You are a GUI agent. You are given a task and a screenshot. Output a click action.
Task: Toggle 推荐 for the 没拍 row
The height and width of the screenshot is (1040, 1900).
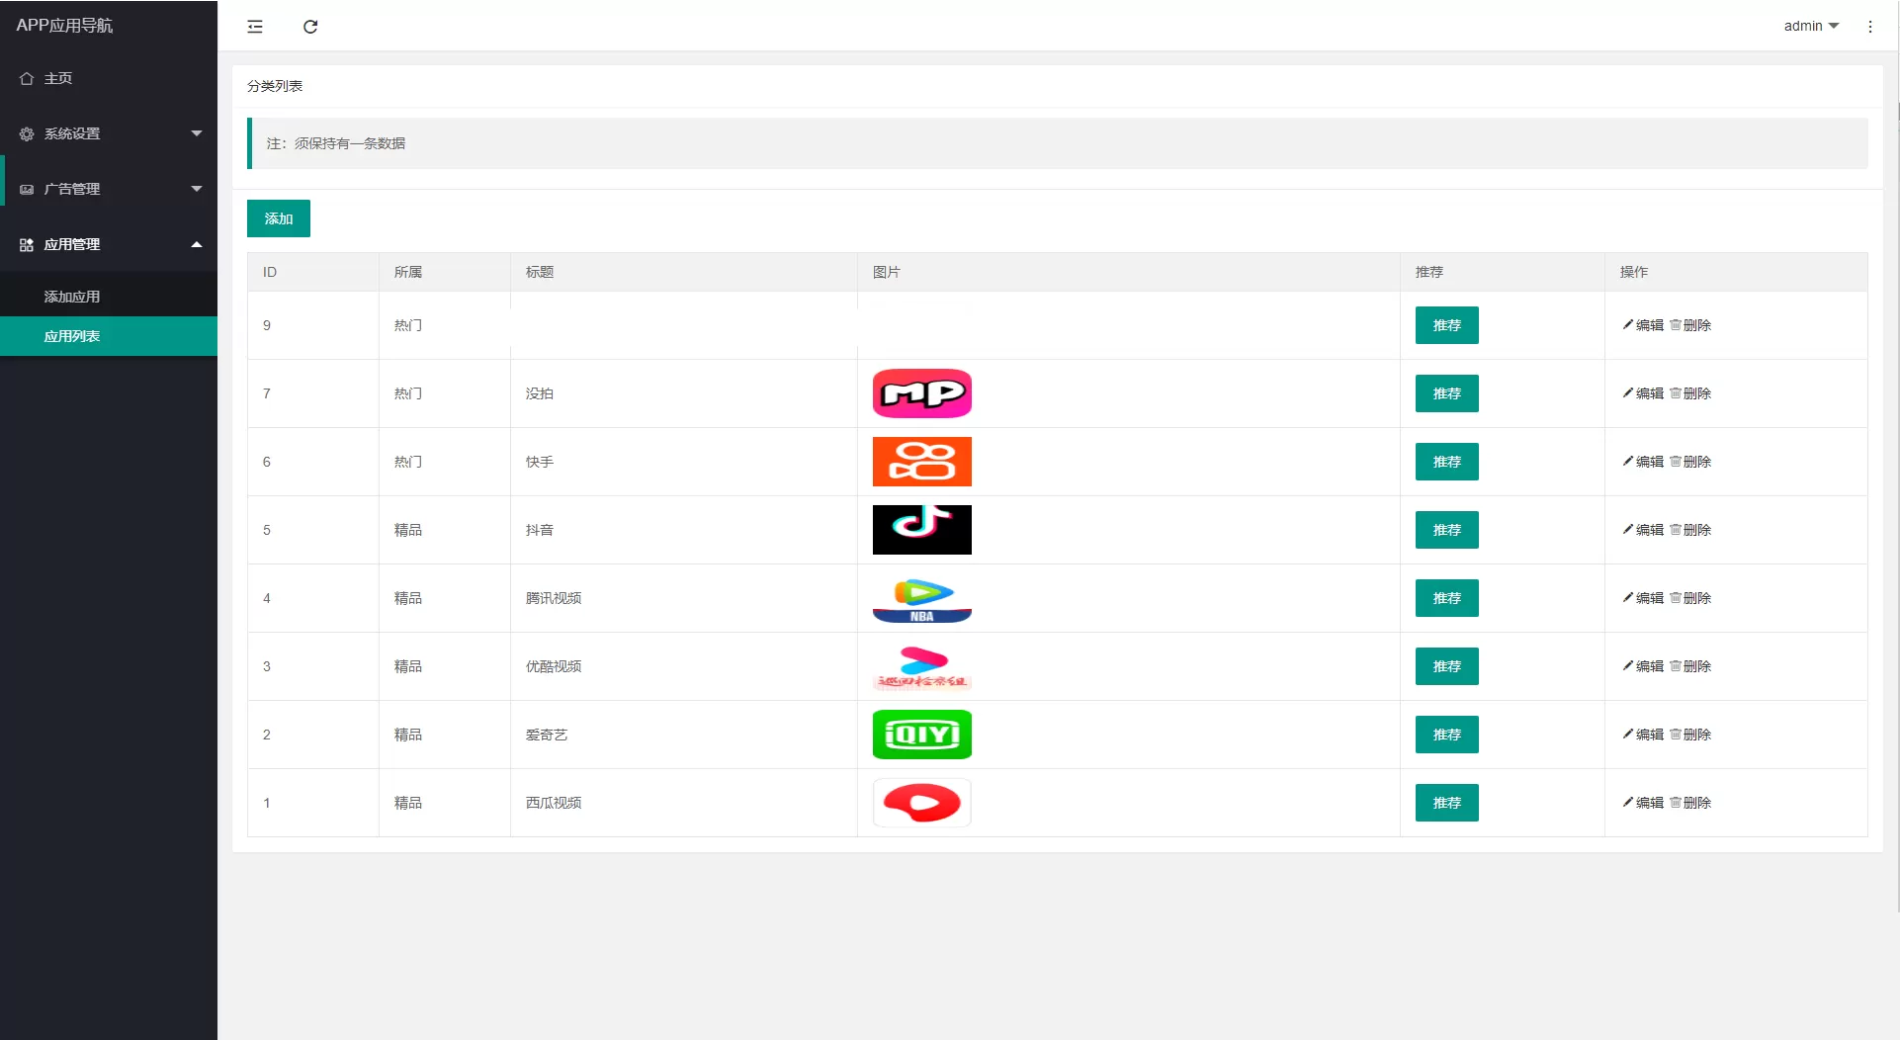pyautogui.click(x=1446, y=393)
